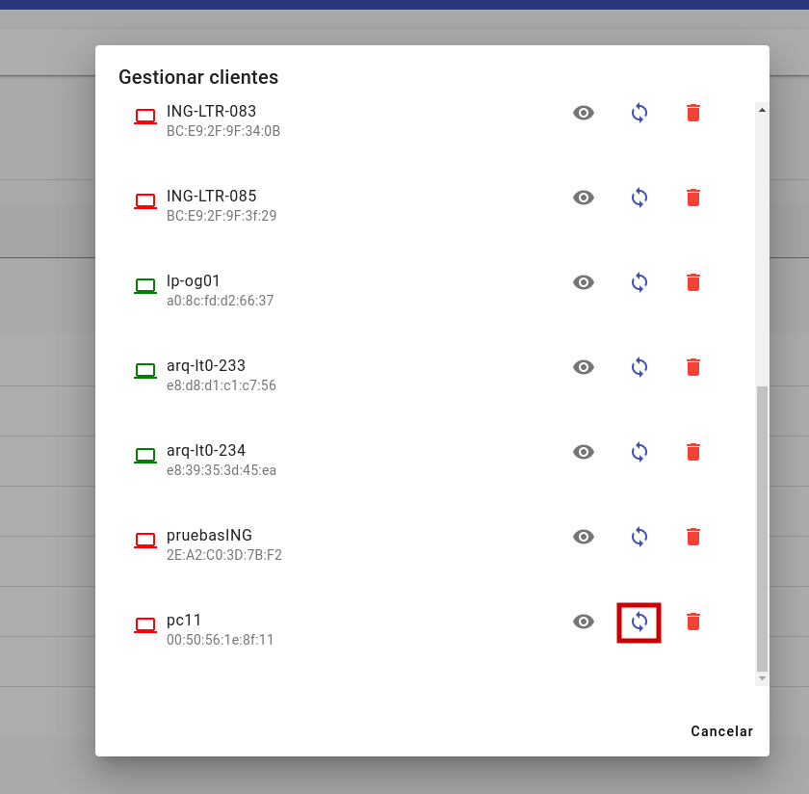Sync the ING-LTR-085 client
Image resolution: width=809 pixels, height=794 pixels.
[x=639, y=198]
